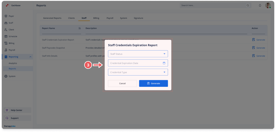Collapse the Reporting sidebar section

pos(30,57)
